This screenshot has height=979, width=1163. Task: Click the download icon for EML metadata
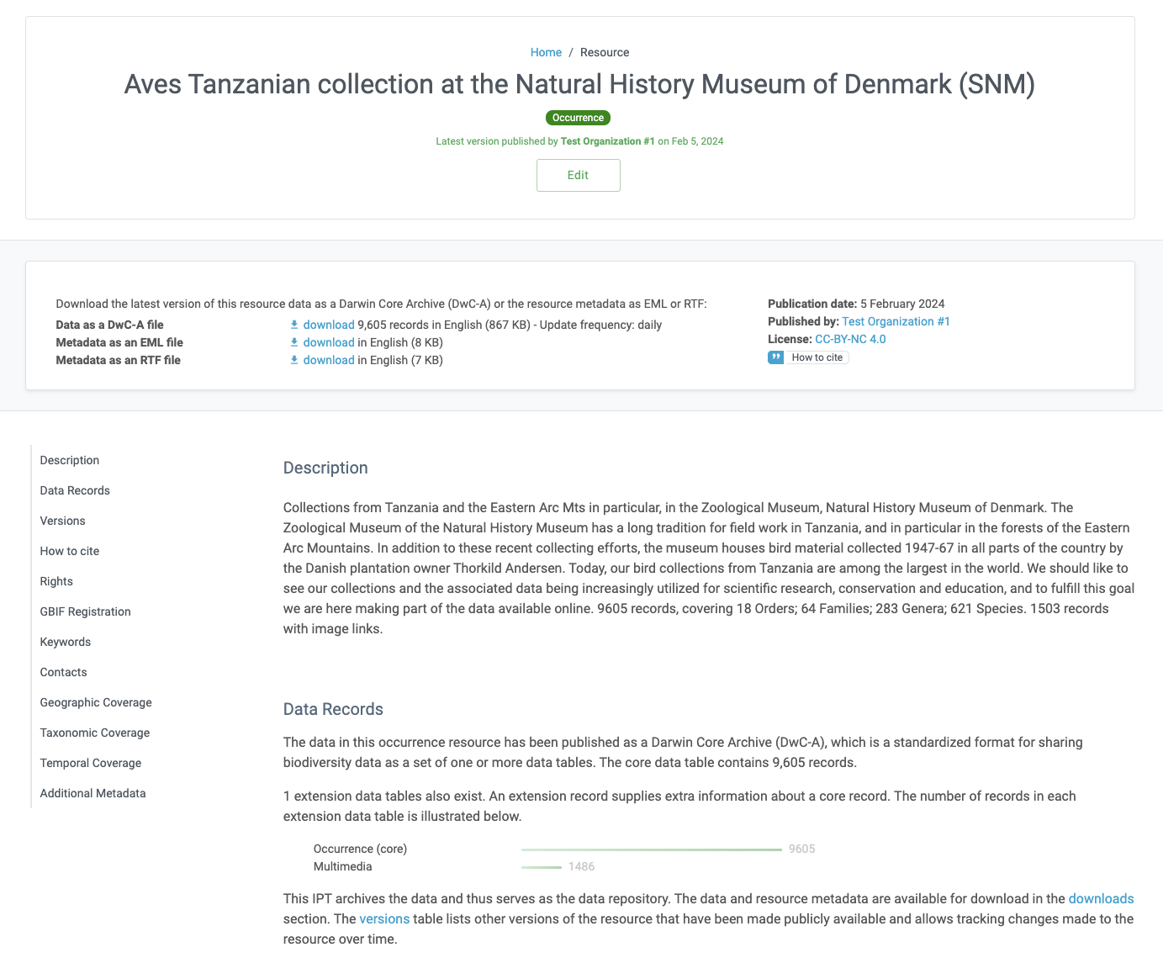click(294, 342)
